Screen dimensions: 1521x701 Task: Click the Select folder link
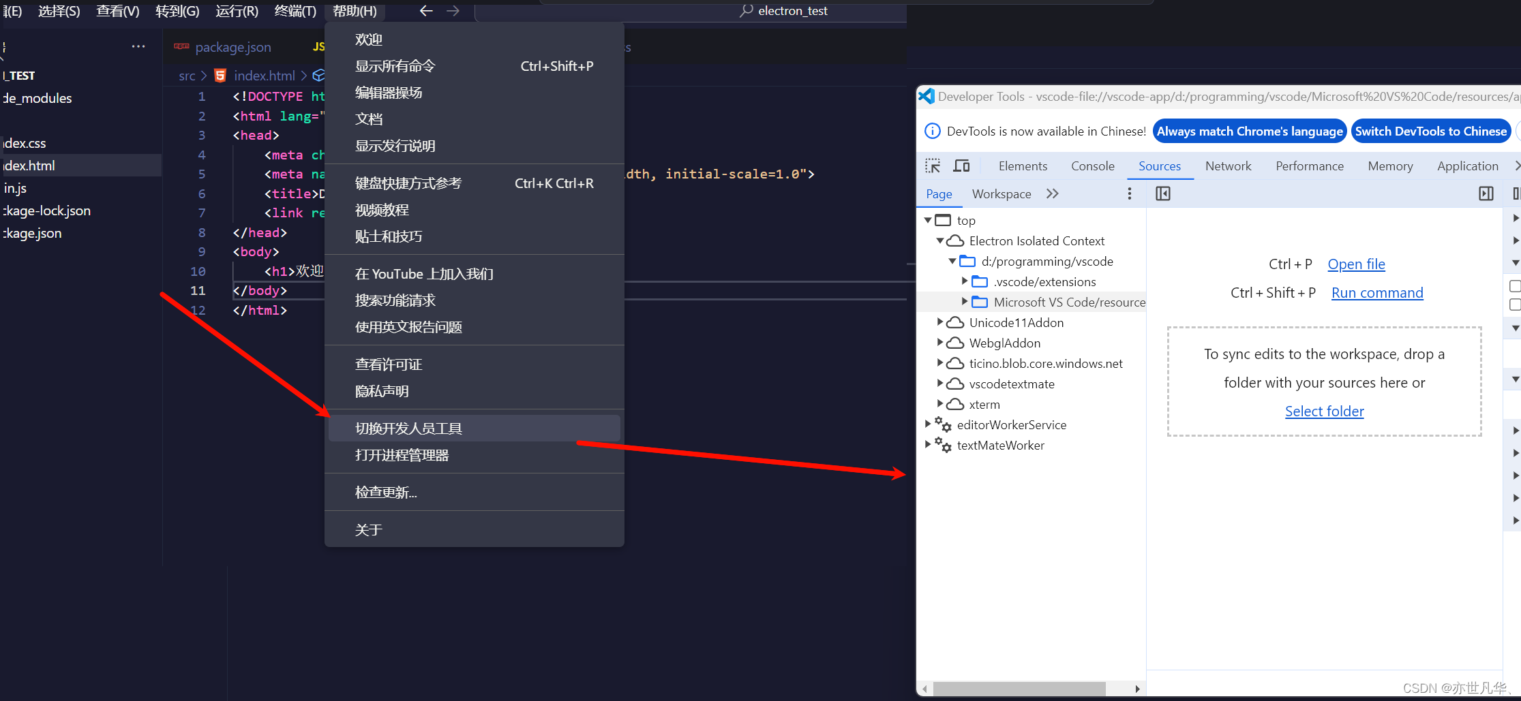(1324, 411)
